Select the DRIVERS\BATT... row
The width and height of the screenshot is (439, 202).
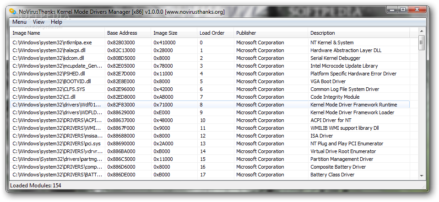(210, 175)
